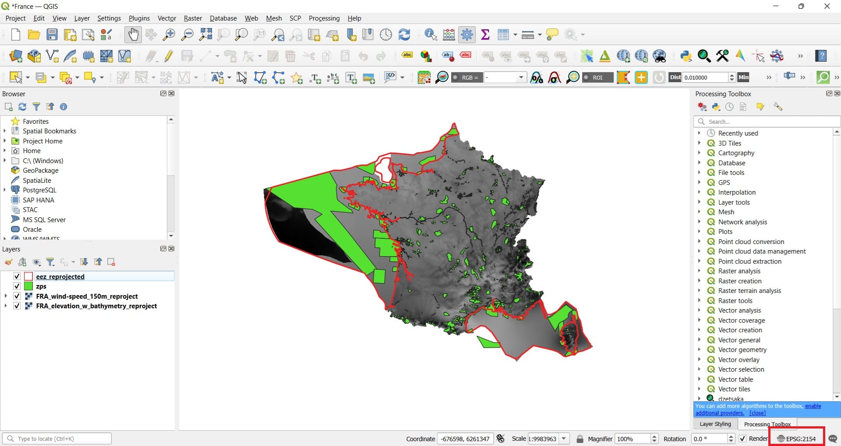This screenshot has width=841, height=446.
Task: Save the project with the floppy disk icon
Action: point(52,35)
